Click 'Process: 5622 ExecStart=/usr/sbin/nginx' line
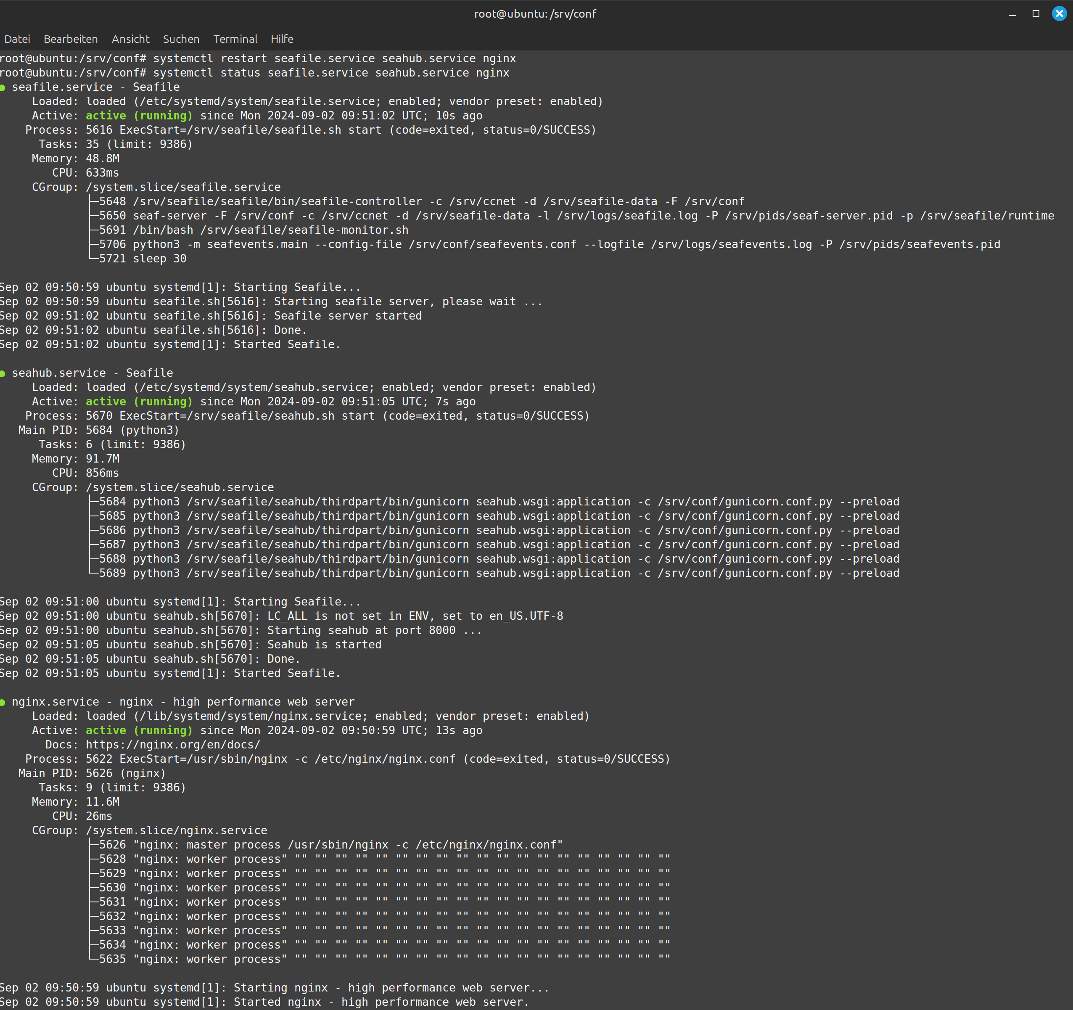 click(348, 759)
